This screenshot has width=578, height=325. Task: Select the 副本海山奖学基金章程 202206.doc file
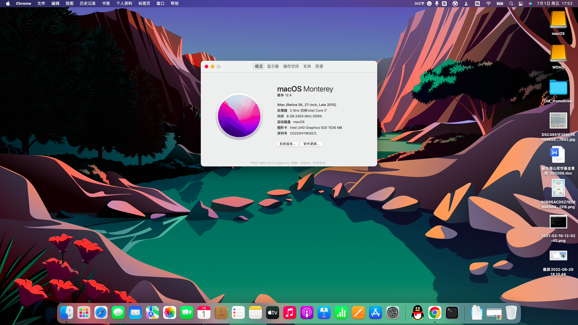[x=558, y=161]
